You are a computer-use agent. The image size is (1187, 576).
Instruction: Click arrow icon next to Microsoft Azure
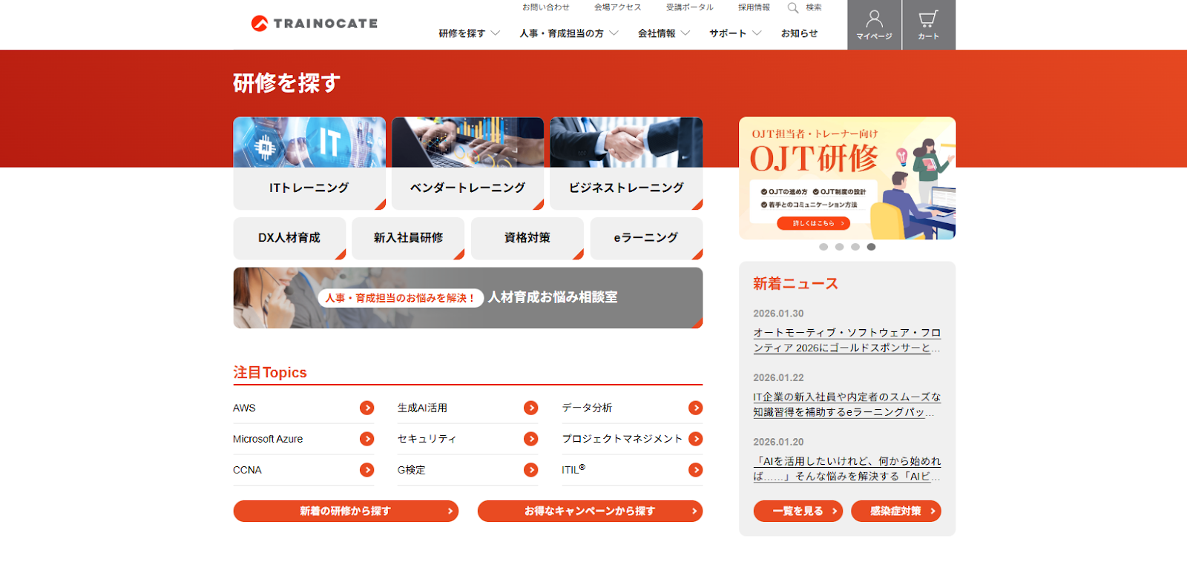tap(366, 439)
